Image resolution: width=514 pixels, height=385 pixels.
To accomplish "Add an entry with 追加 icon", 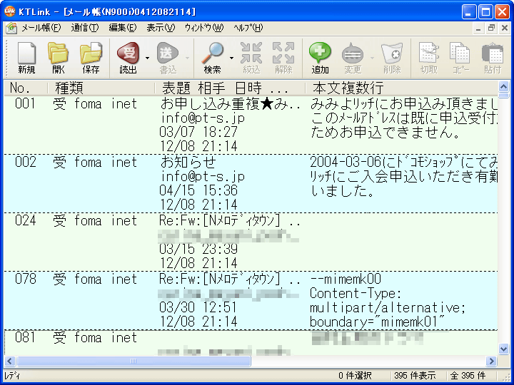I will [321, 58].
